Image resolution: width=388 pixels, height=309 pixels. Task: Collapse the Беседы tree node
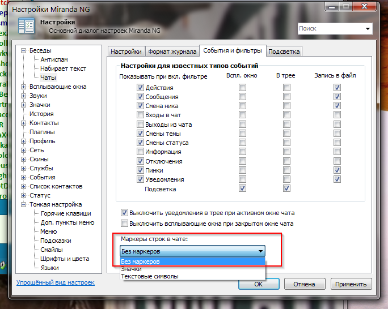pyautogui.click(x=23, y=50)
